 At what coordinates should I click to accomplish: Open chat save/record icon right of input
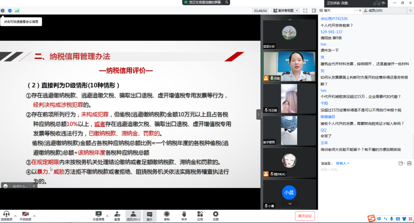(409, 163)
